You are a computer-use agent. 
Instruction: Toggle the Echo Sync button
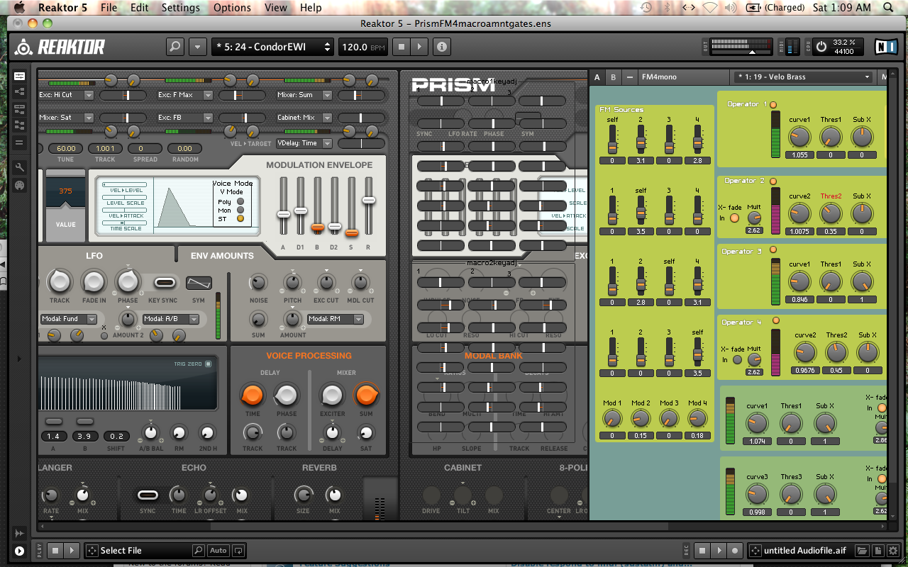pyautogui.click(x=148, y=494)
